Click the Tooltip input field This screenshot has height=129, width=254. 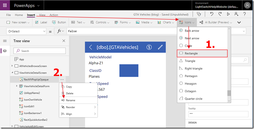point(218,114)
